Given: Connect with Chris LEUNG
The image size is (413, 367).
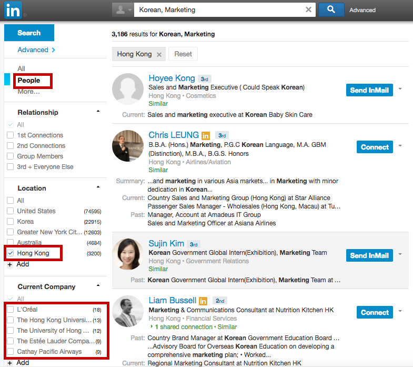Looking at the screenshot, I should pos(375,147).
